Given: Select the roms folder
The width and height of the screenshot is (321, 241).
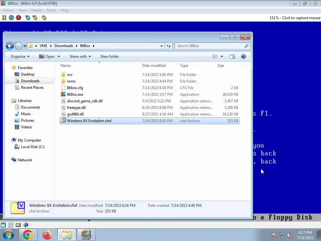Looking at the screenshot, I should coord(150,81).
